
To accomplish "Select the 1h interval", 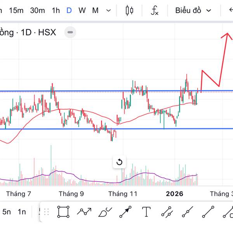I will (56, 10).
